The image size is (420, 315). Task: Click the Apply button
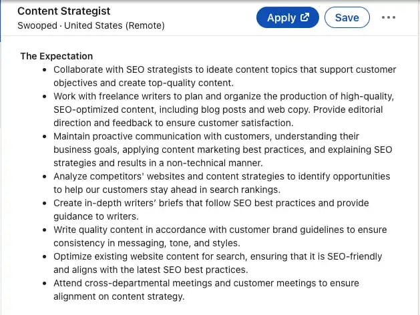[x=287, y=18]
